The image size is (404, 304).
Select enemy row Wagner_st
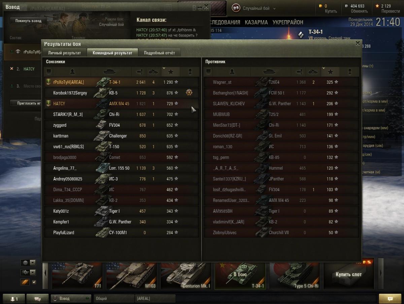click(281, 82)
